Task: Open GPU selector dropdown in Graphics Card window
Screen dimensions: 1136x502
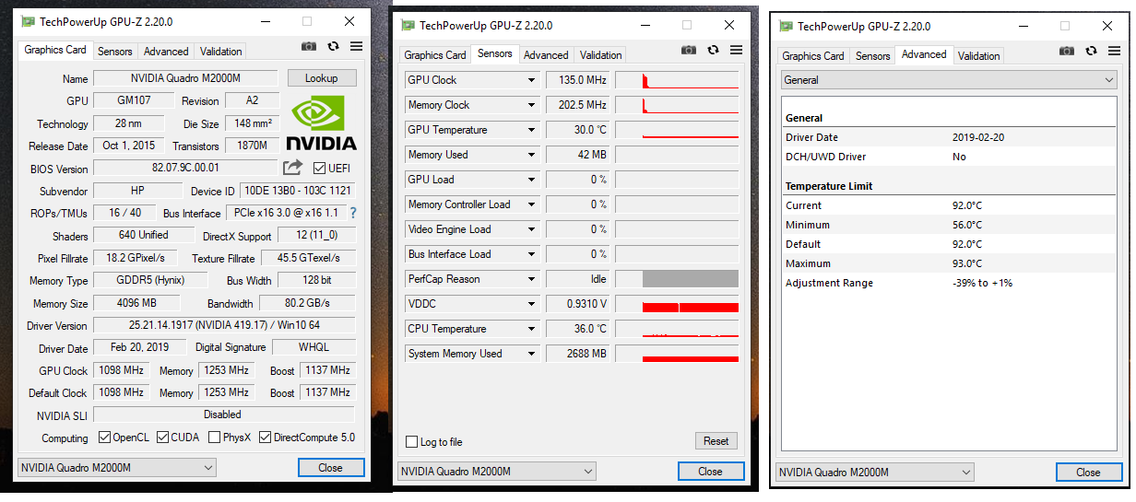Action: [117, 468]
